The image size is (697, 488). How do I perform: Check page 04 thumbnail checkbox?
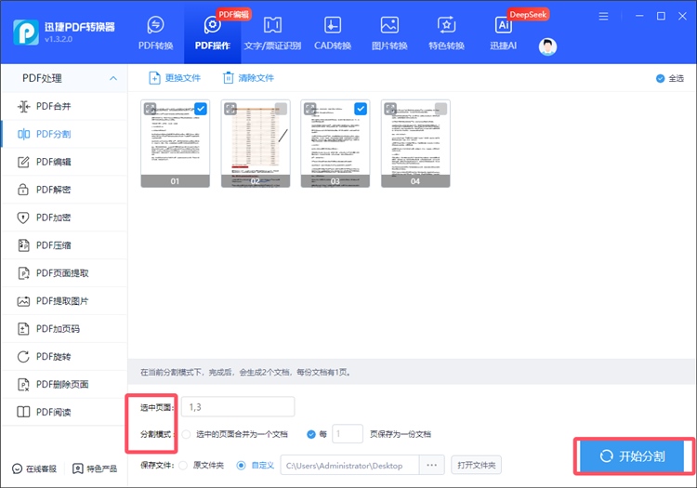pos(441,109)
